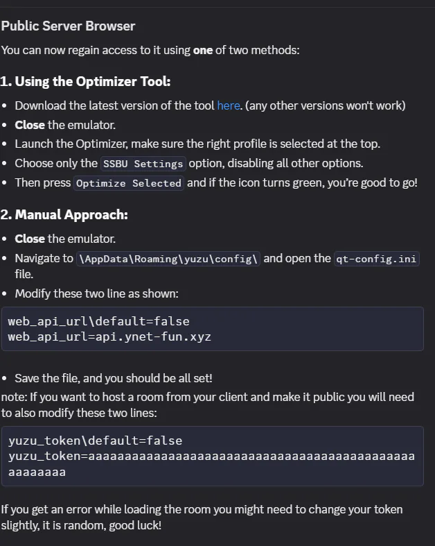Click the 'note: If you want to host' paragraph
Screen dimensions: 435x546
click(208, 405)
